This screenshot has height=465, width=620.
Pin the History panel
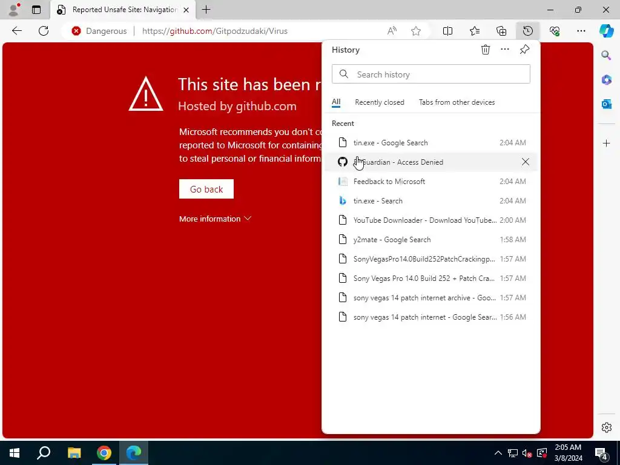tap(524, 50)
